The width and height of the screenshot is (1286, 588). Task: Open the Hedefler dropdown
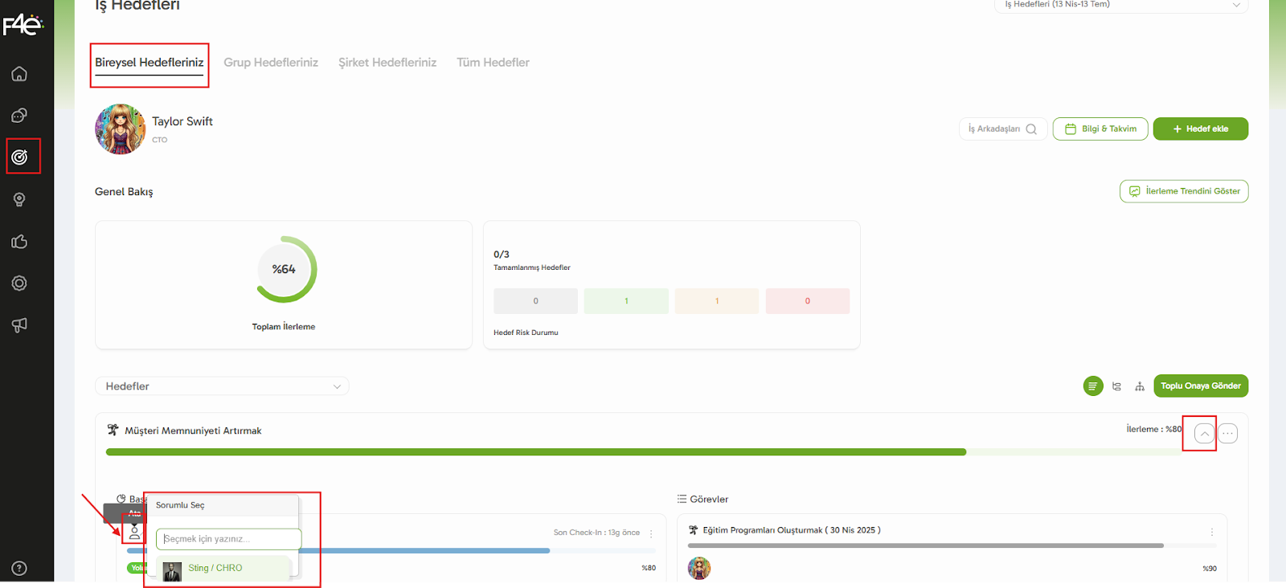tap(222, 386)
